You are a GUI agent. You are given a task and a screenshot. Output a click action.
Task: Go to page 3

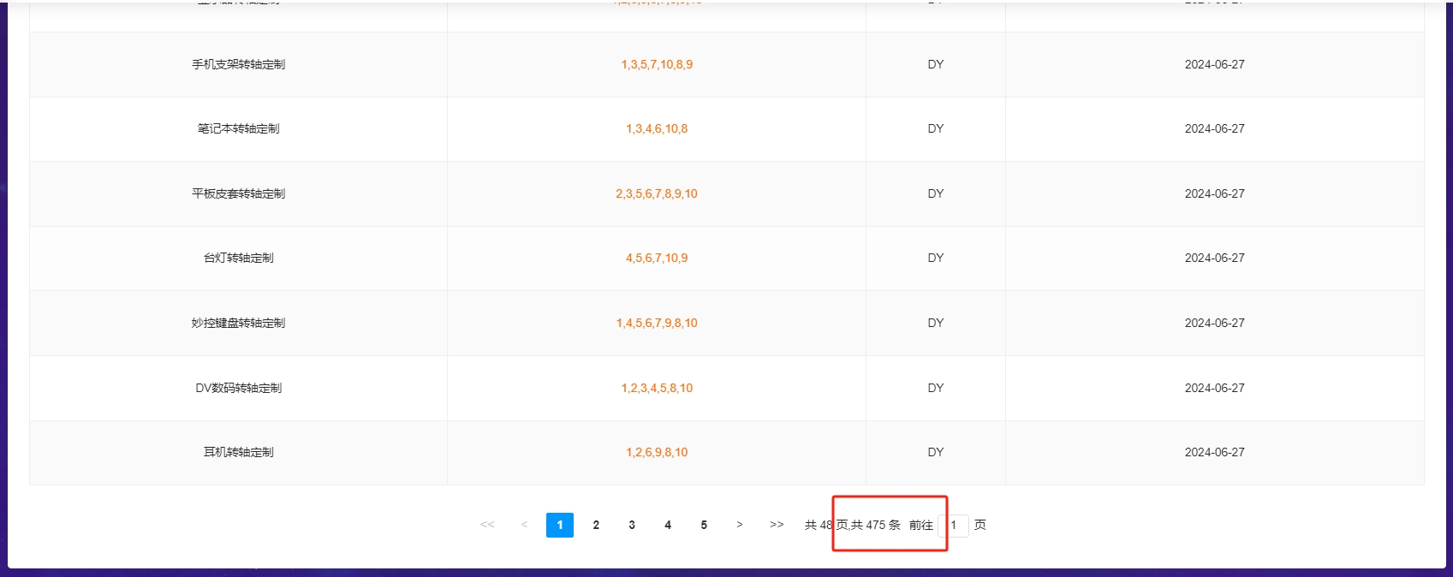(x=632, y=525)
